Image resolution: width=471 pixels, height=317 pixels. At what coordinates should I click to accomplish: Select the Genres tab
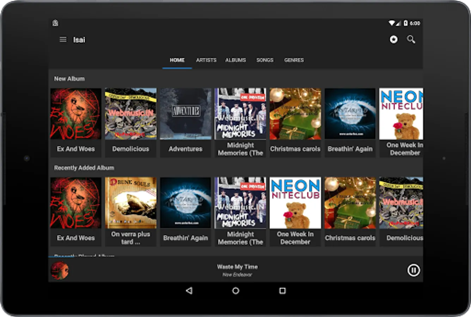(x=294, y=60)
